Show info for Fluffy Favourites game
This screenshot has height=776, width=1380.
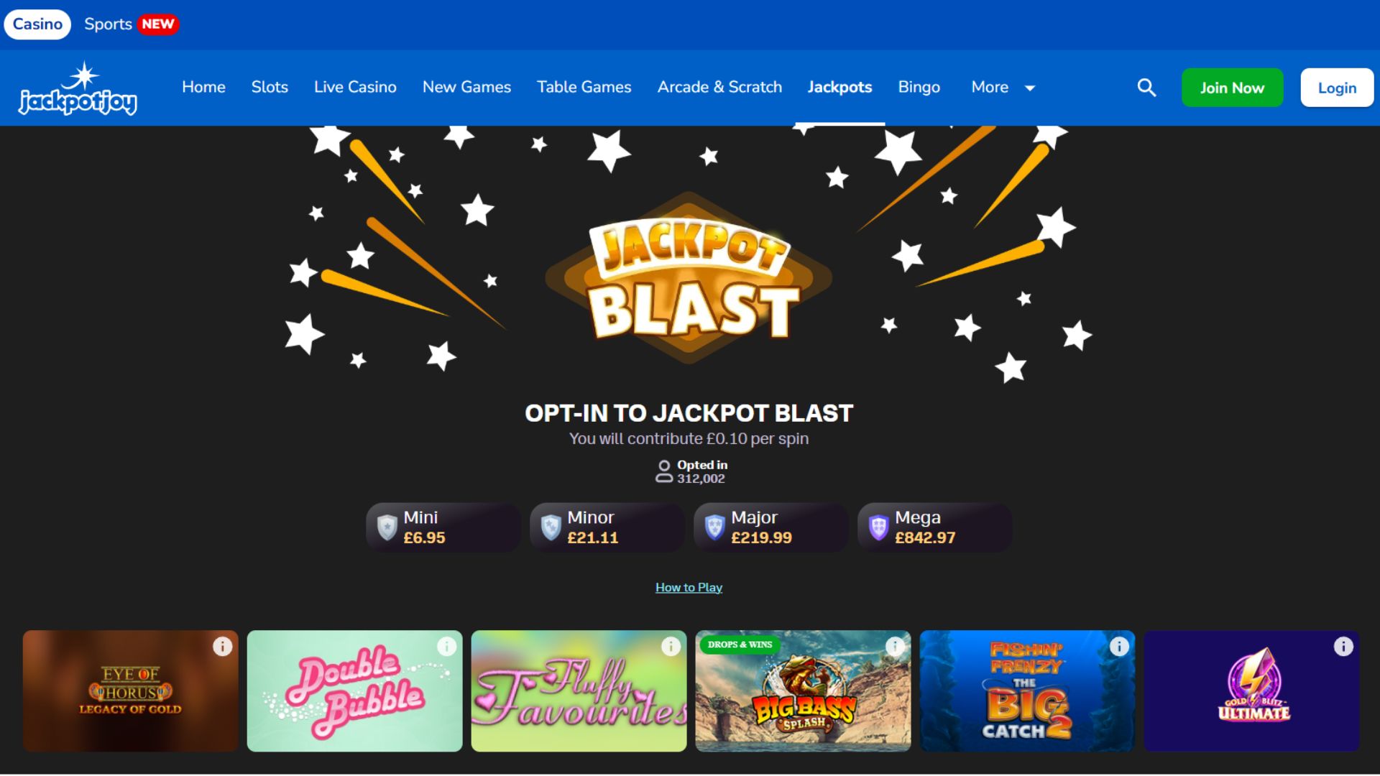coord(671,647)
